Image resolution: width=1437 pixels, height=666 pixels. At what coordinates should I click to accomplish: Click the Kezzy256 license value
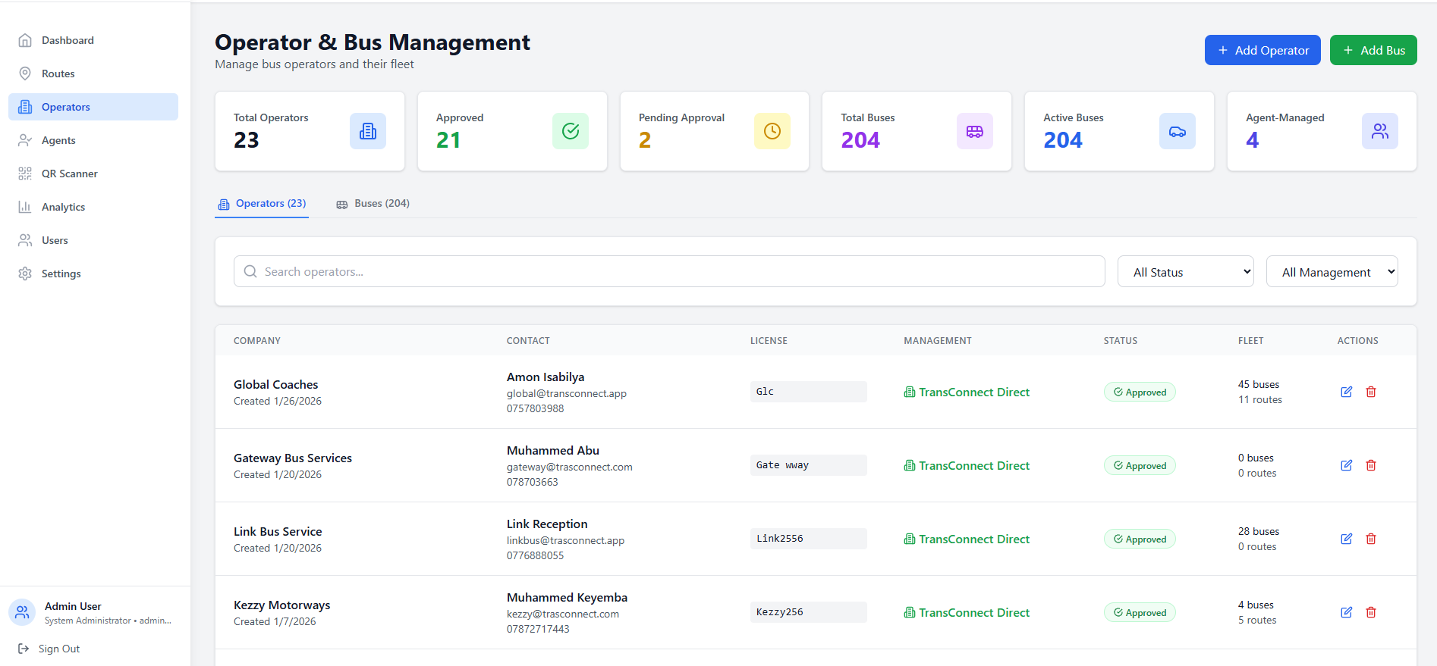pos(808,612)
